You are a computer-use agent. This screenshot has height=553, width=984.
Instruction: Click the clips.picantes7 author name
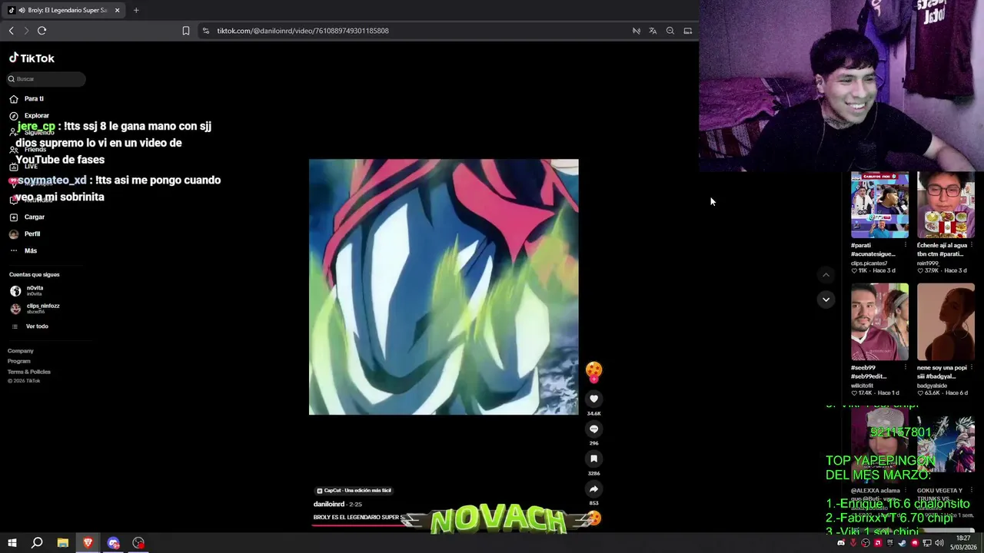click(869, 263)
